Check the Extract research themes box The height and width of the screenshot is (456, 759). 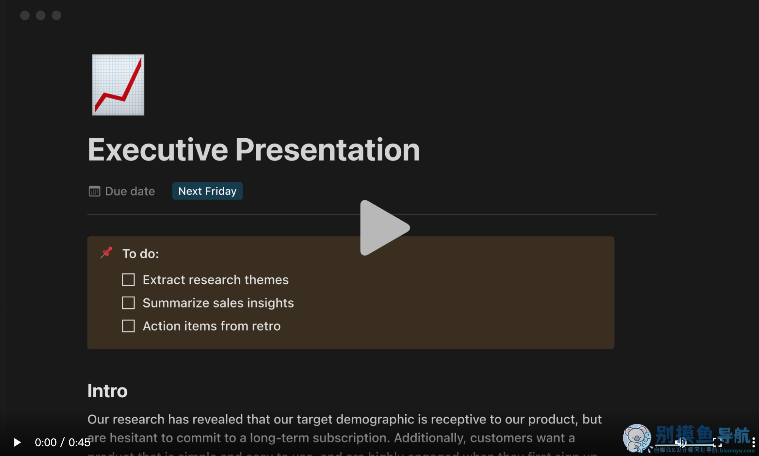point(128,280)
